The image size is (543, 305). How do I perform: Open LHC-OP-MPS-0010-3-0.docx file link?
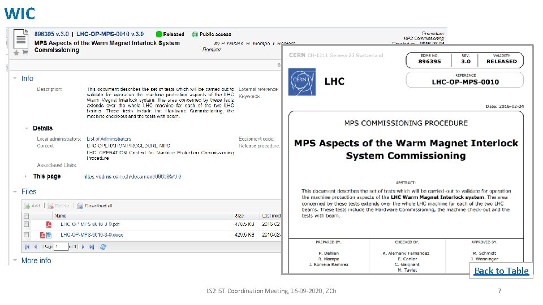click(92, 235)
